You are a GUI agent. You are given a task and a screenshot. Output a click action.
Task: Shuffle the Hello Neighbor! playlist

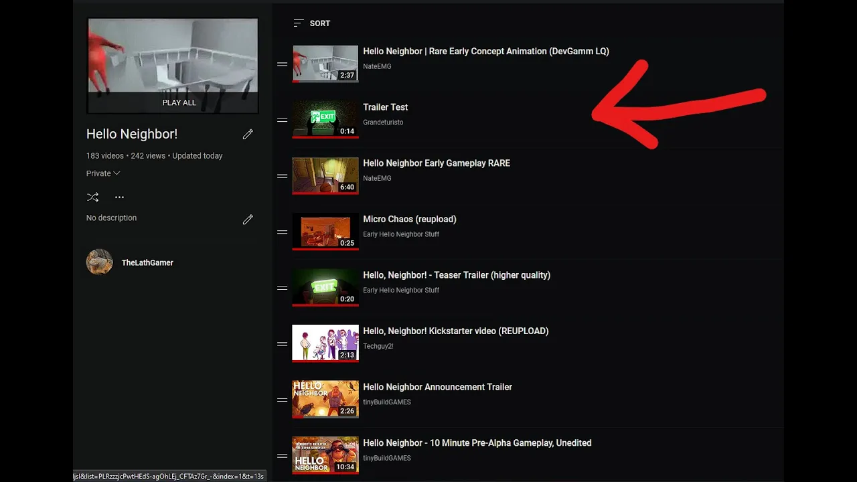pyautogui.click(x=93, y=197)
